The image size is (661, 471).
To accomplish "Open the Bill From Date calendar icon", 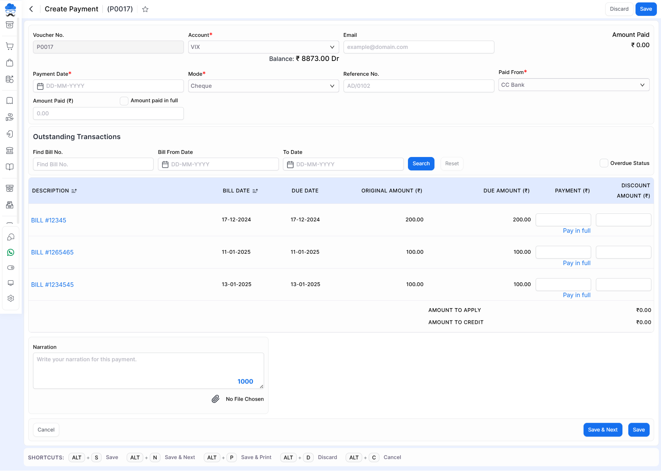I will (x=165, y=165).
